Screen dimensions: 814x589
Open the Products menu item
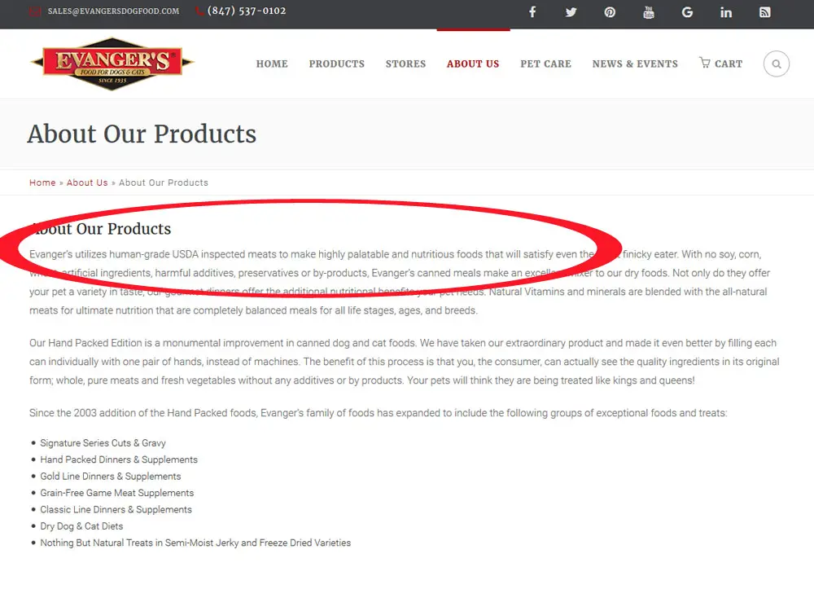[337, 64]
